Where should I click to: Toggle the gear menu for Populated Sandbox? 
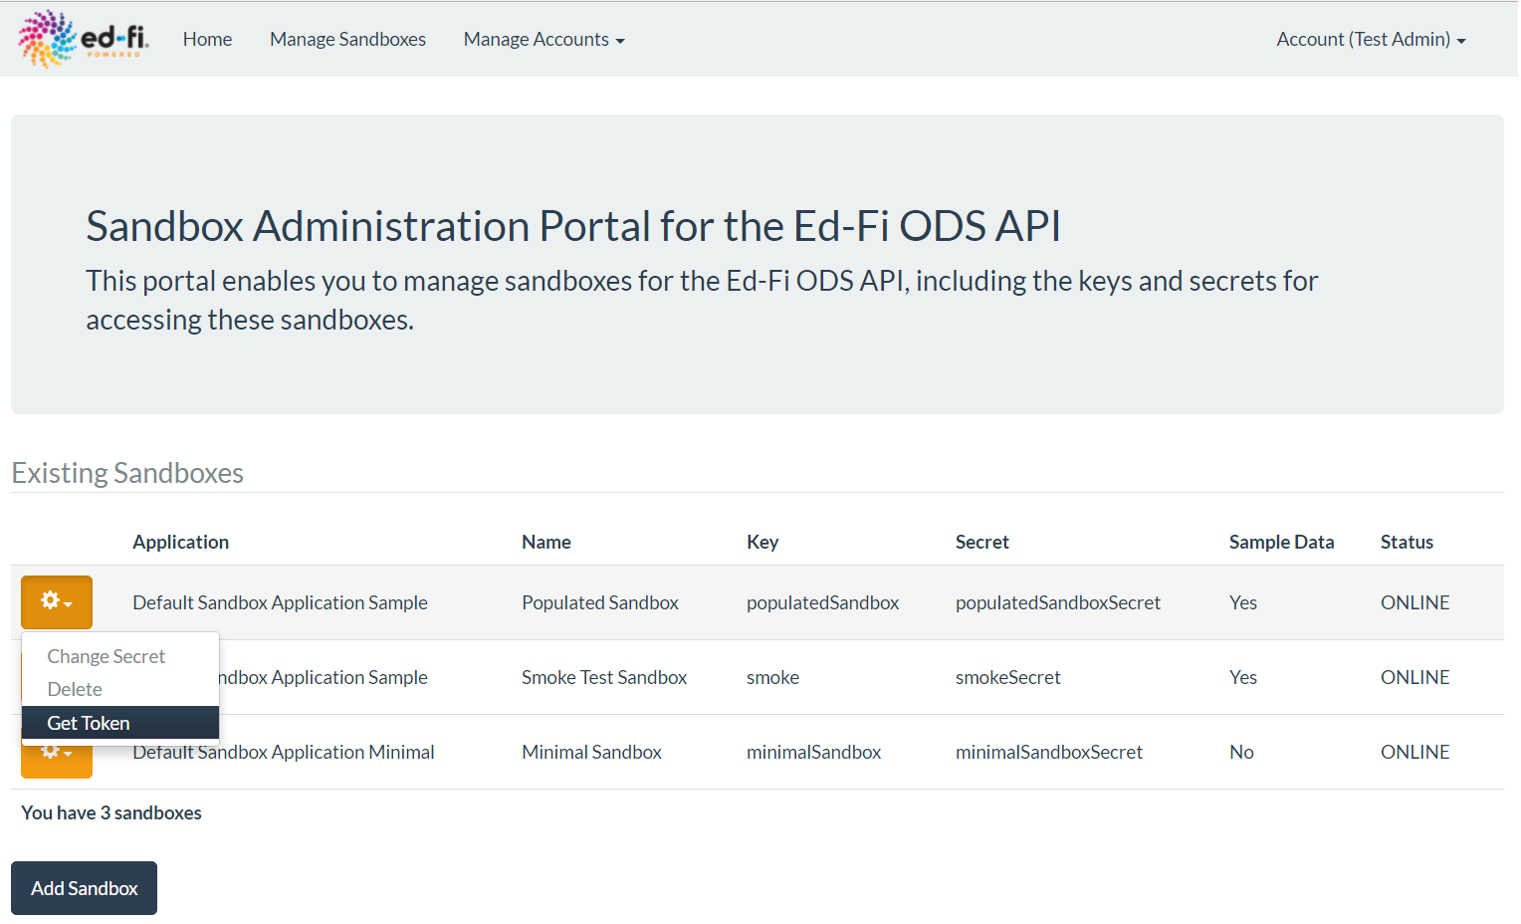pos(57,602)
